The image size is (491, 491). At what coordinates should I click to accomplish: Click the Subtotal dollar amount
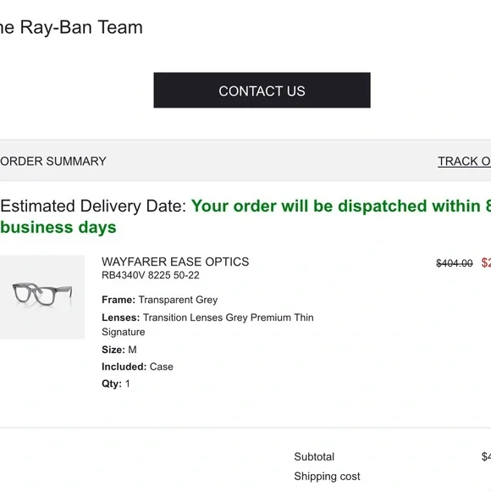point(486,456)
